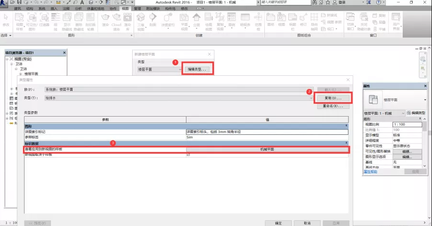Image resolution: width=432 pixels, height=226 pixels.
Task: Click the 确定 OK button
Action: (278, 223)
